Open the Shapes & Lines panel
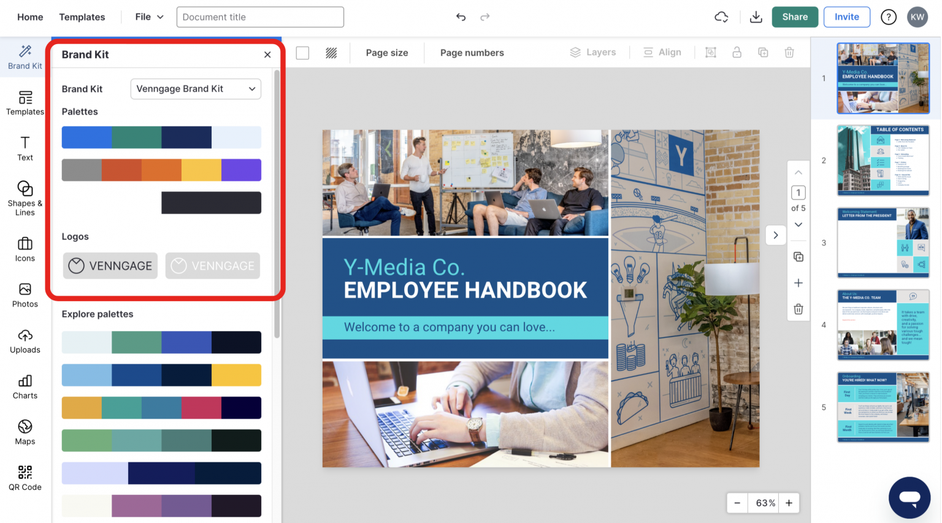 (x=25, y=197)
